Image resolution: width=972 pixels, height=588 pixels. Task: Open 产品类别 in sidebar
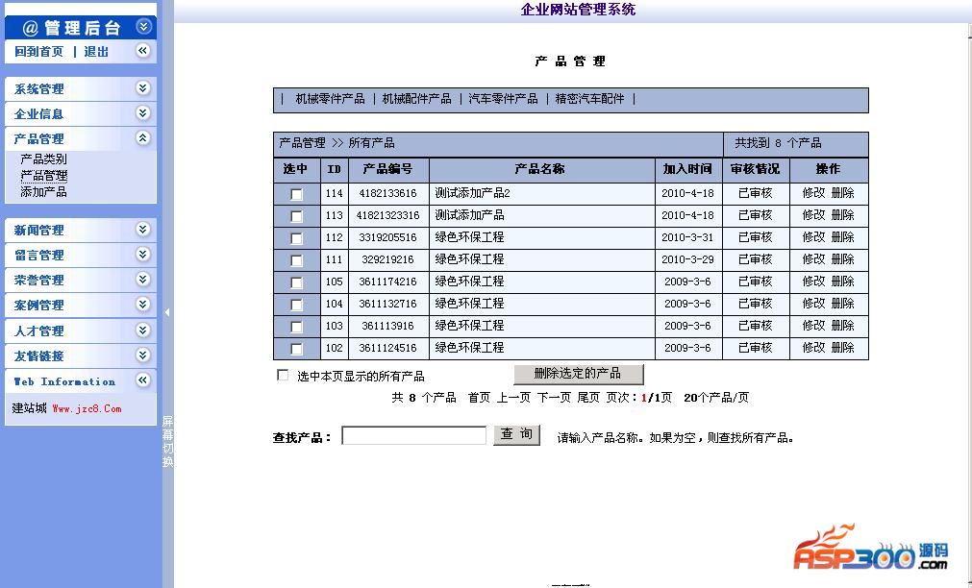43,159
